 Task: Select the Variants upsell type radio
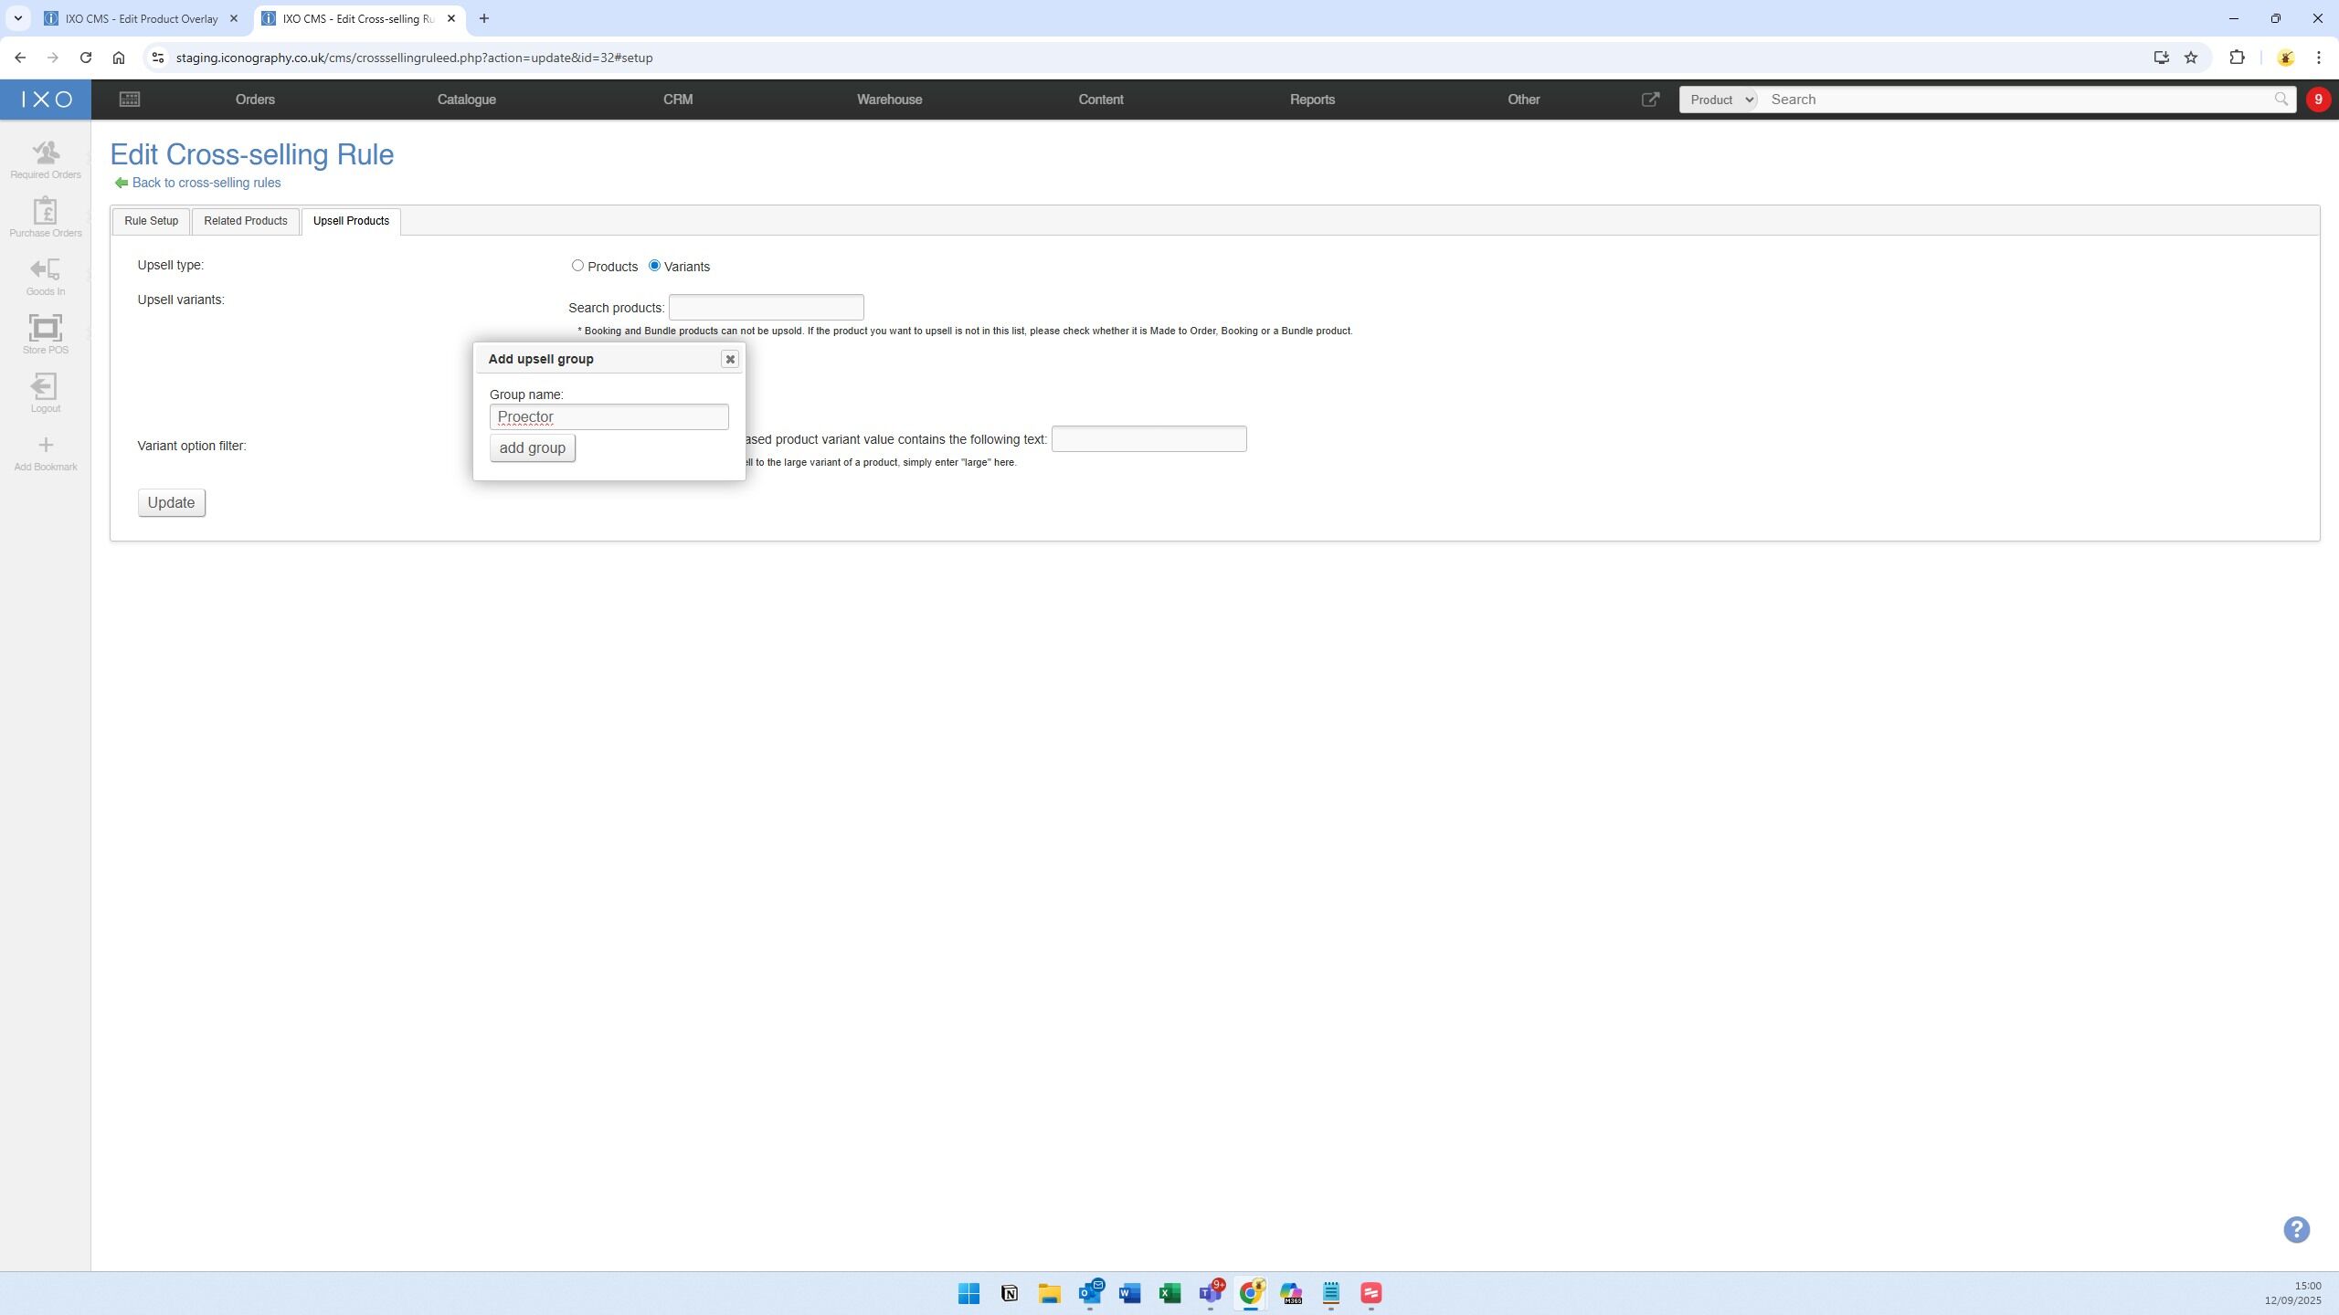(654, 266)
